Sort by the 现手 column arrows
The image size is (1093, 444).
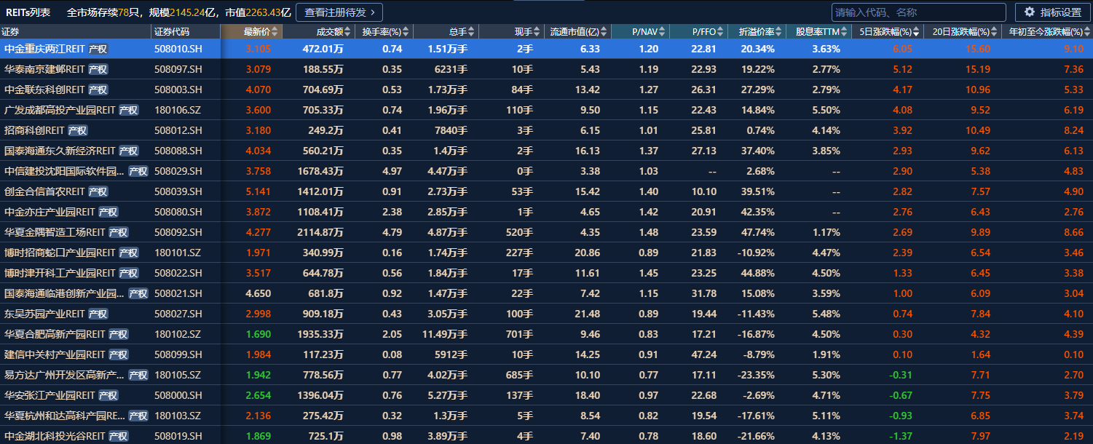point(537,31)
